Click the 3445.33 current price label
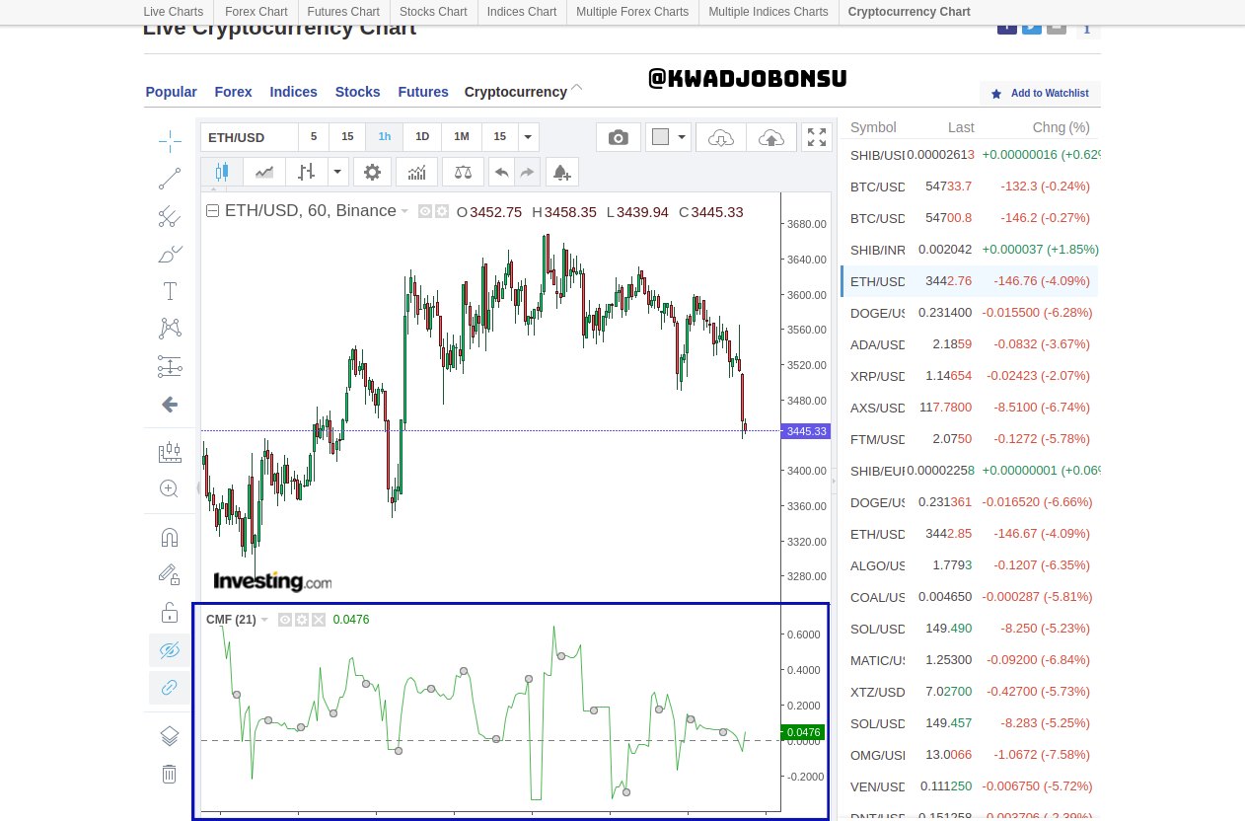The image size is (1245, 821). click(x=806, y=431)
